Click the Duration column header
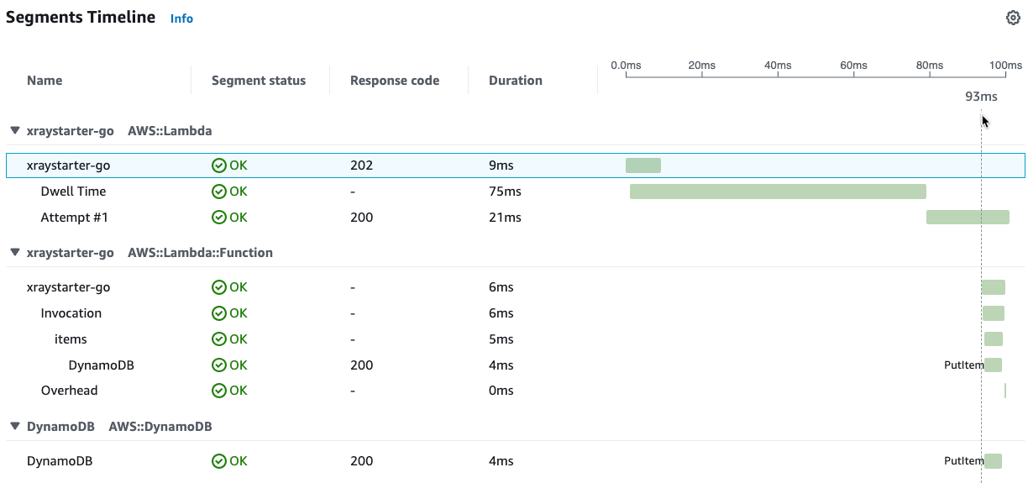The image size is (1028, 483). (516, 81)
